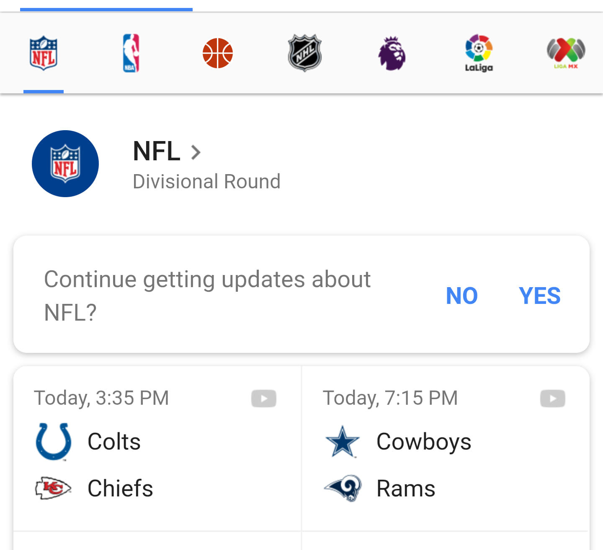Open the Liga MX league icon
Viewport: 603px width, 550px height.
(566, 53)
